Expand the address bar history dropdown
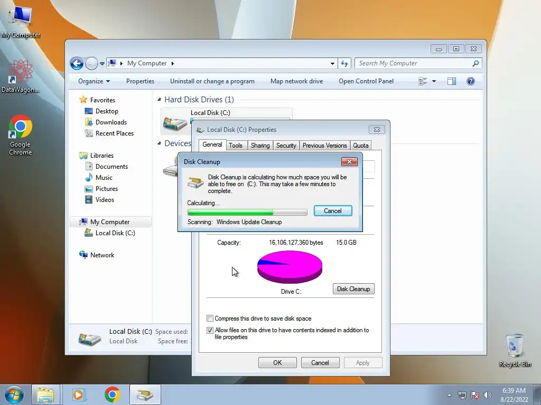This screenshot has width=541, height=405. [x=332, y=63]
